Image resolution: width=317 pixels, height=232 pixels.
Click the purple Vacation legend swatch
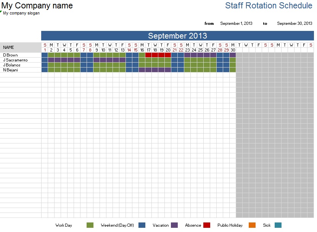pos(174,225)
